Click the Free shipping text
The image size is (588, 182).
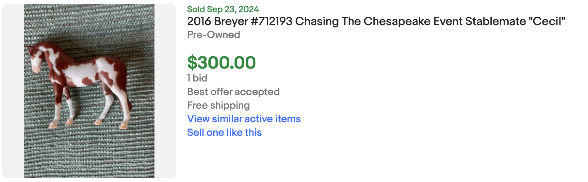tap(218, 105)
